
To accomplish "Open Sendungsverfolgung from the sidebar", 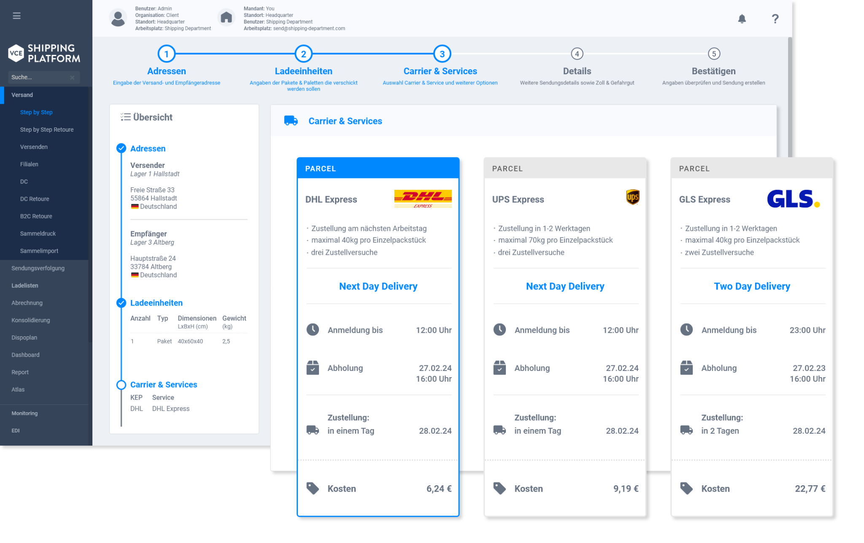I will [38, 268].
